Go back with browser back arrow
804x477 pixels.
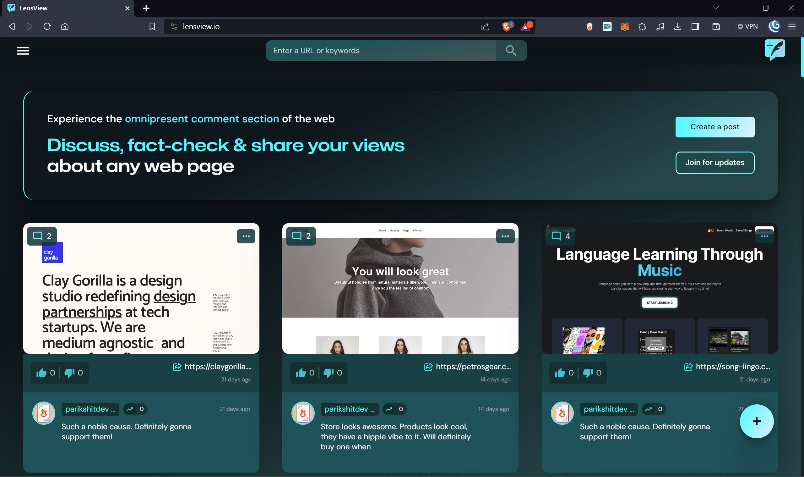pos(12,26)
